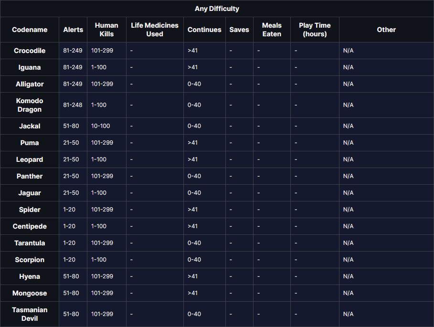Select the Komodo Dragon Alerts value 81-248
Image resolution: width=434 pixels, height=327 pixels.
point(73,105)
